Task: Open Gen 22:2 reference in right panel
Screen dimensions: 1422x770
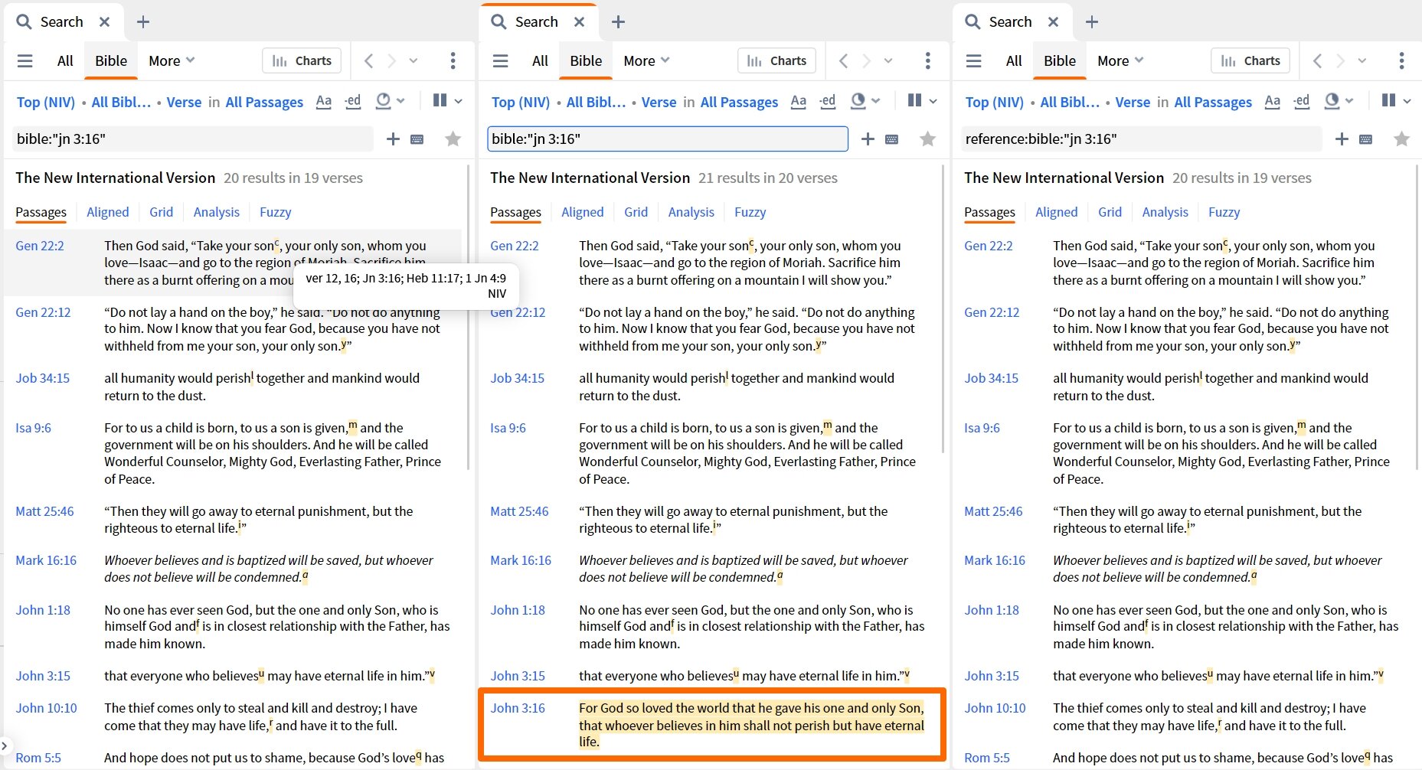Action: coord(988,246)
